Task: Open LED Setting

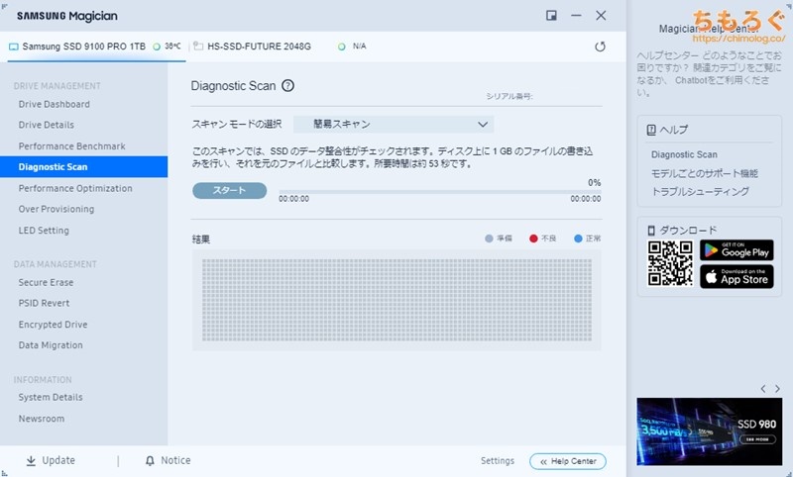Action: (x=44, y=231)
